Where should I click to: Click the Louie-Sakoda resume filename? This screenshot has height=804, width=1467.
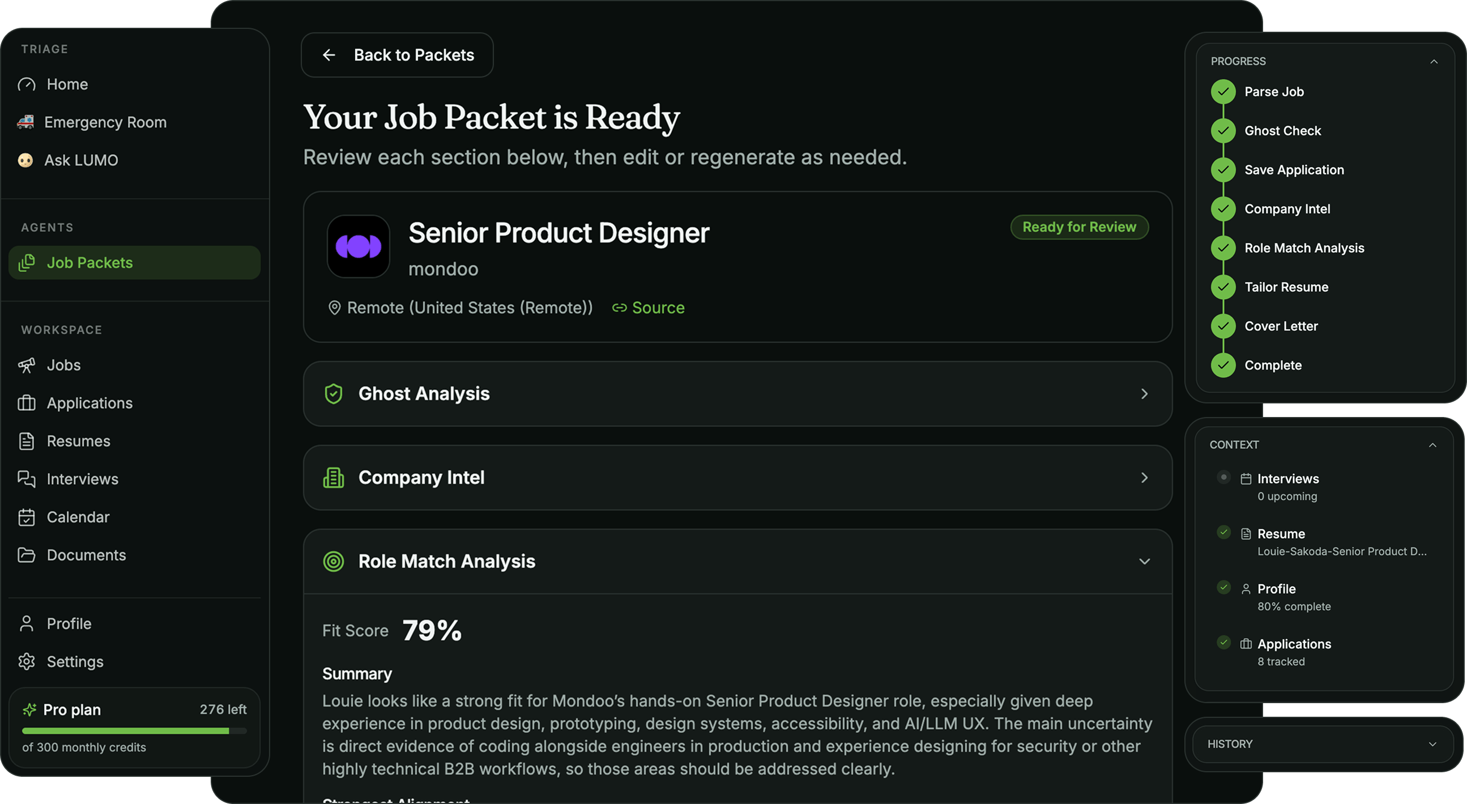1342,551
